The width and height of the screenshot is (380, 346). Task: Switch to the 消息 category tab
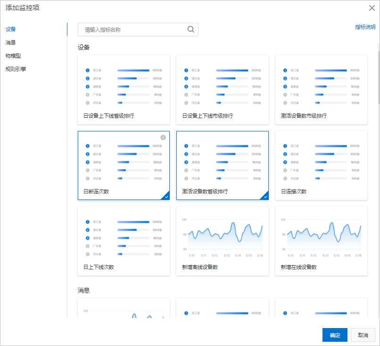point(11,43)
